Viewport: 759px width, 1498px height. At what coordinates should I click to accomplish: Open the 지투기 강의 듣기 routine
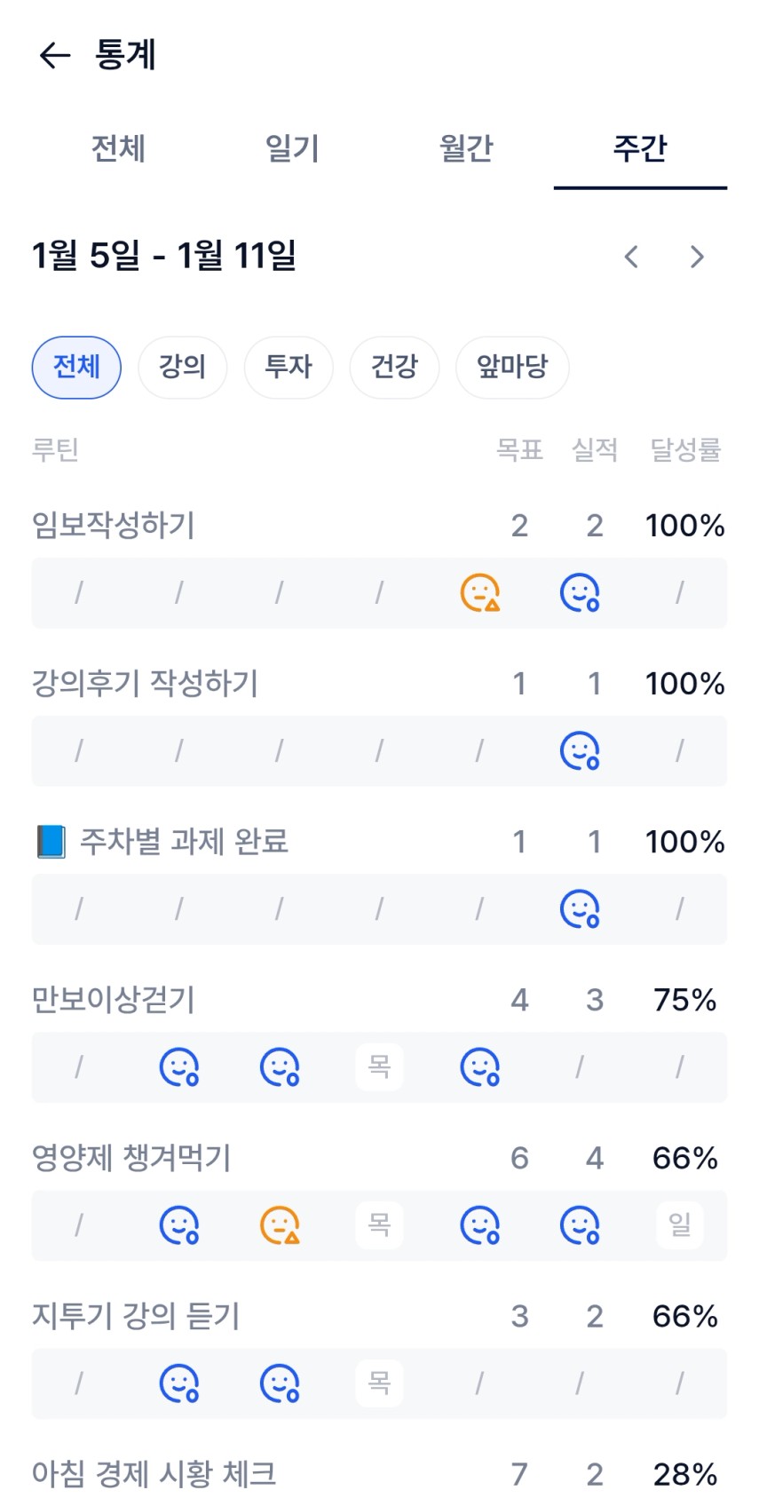137,1316
